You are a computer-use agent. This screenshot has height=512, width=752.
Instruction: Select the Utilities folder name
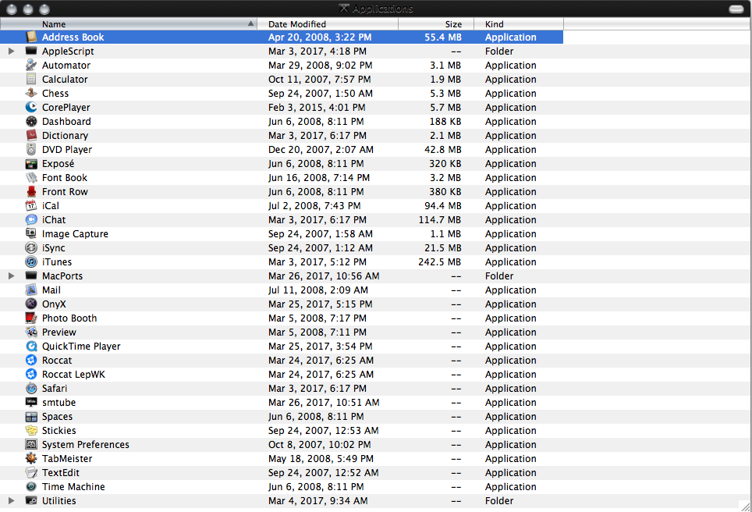[x=59, y=500]
